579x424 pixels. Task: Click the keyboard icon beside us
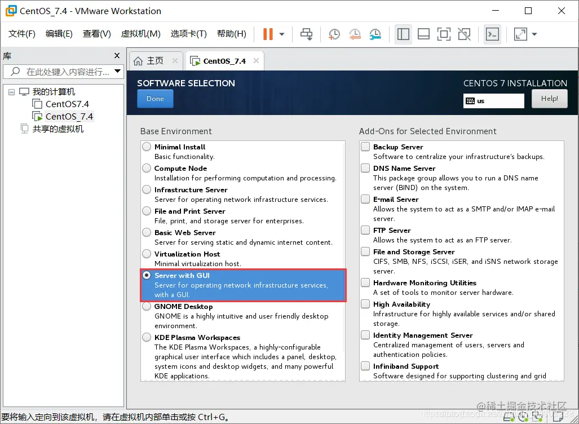click(470, 101)
